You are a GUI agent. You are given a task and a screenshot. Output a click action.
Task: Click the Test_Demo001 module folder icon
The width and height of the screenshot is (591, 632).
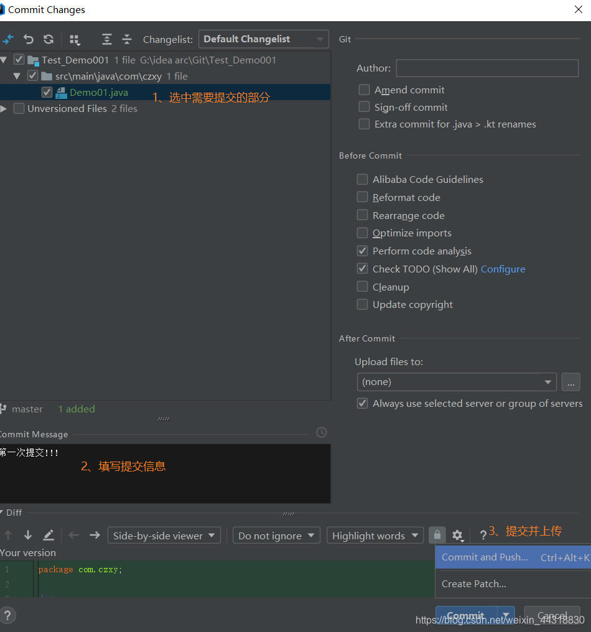(x=33, y=60)
